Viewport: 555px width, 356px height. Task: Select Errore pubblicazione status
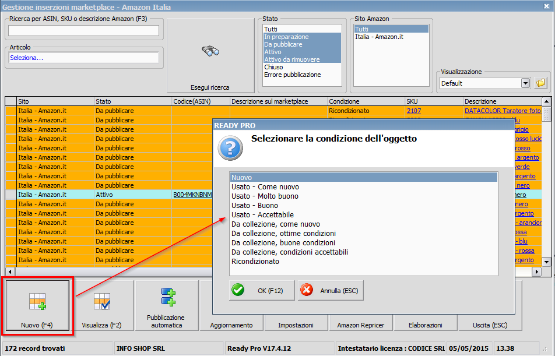coord(302,75)
